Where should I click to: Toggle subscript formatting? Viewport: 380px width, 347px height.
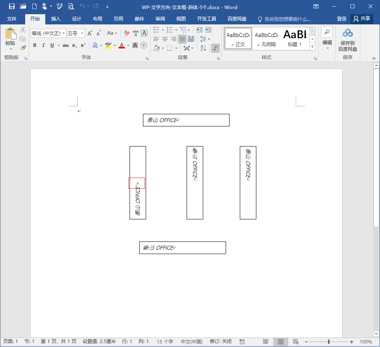point(74,45)
